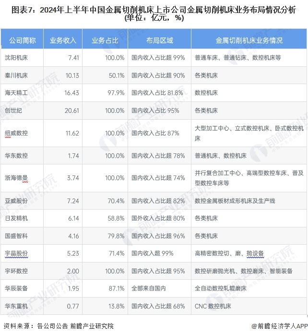308x336 pixels.
Task: Click revenue value 20.61
Action: (72, 111)
